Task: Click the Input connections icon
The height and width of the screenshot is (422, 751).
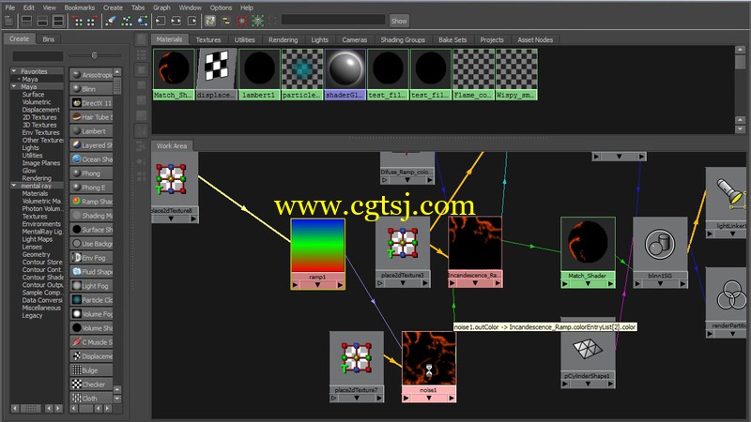Action: click(x=161, y=21)
